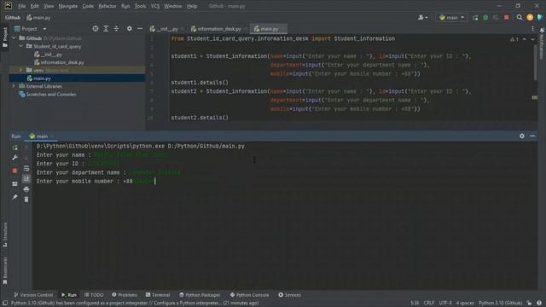Open the main run configuration dropdown

[451, 17]
